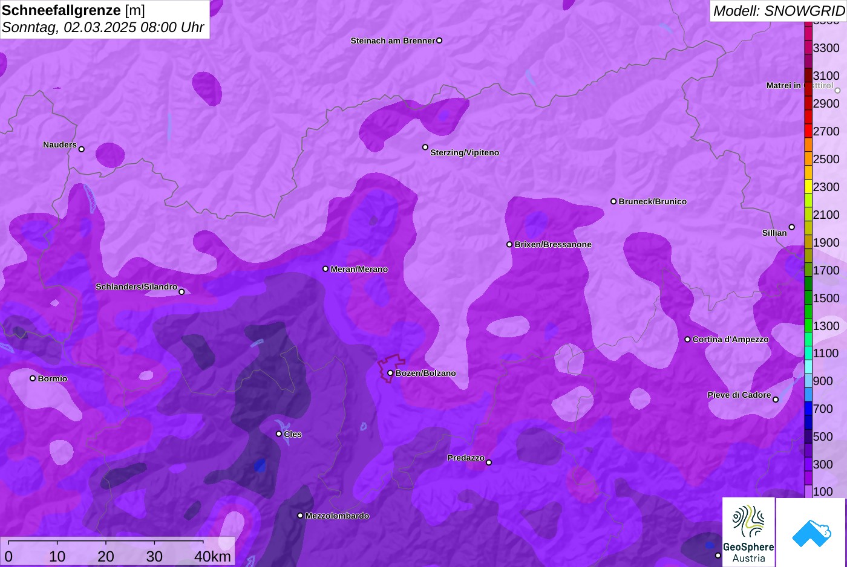Click the red Bolzano city boundary outline
Image resolution: width=847 pixels, height=567 pixels.
391,368
